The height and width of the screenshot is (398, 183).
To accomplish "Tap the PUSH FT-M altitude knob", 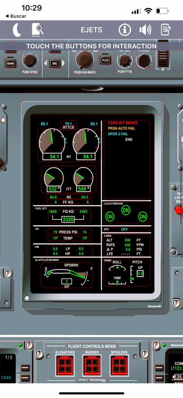I will click(x=124, y=60).
